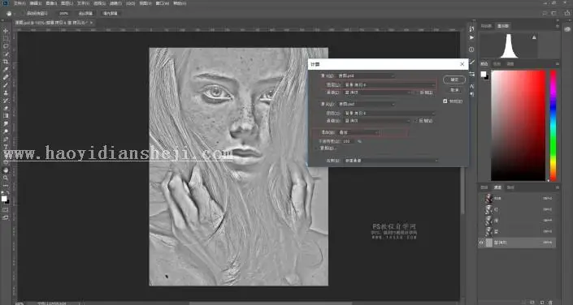Image resolution: width=573 pixels, height=305 pixels.
Task: Click the Cancel (取消) button in dialog
Action: pos(454,90)
